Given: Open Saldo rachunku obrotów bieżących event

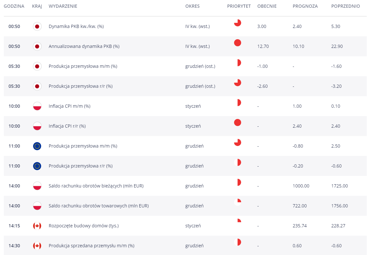Looking at the screenshot, I should (x=96, y=186).
